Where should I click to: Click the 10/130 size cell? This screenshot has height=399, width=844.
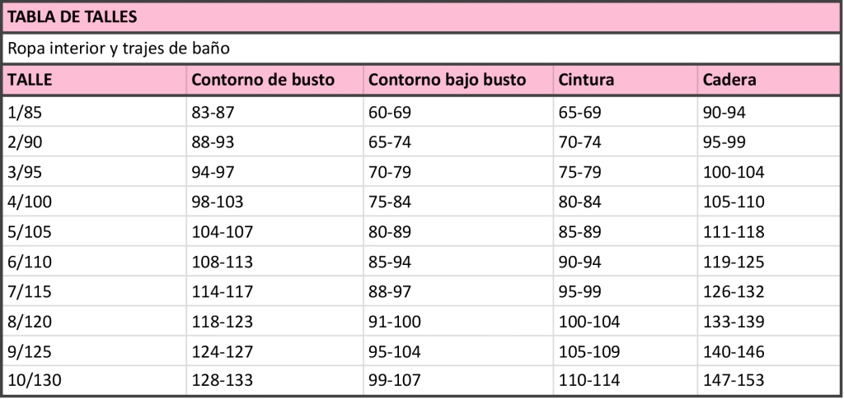[35, 381]
